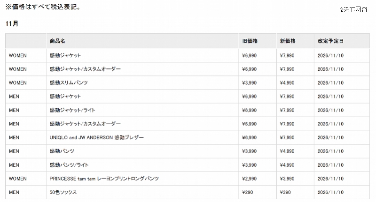376x202 pixels.
Task: Click the date 2026/11/10 in 50色ソックス row
Action: click(x=331, y=192)
